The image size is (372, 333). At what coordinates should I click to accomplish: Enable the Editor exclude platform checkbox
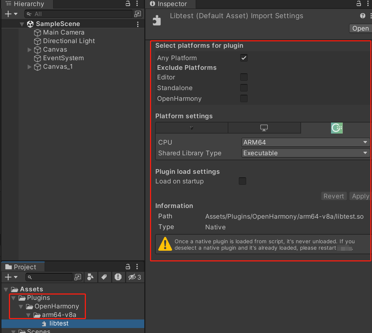click(244, 77)
